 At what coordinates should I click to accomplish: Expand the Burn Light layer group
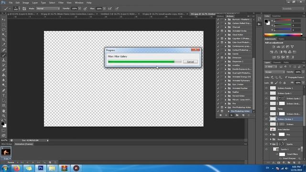[x=271, y=140]
